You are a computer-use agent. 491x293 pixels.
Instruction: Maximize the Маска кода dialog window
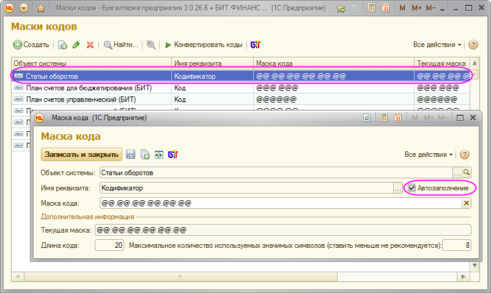click(x=460, y=118)
